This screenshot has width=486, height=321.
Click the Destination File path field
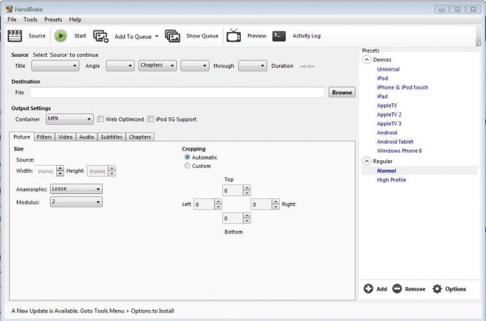tap(177, 92)
